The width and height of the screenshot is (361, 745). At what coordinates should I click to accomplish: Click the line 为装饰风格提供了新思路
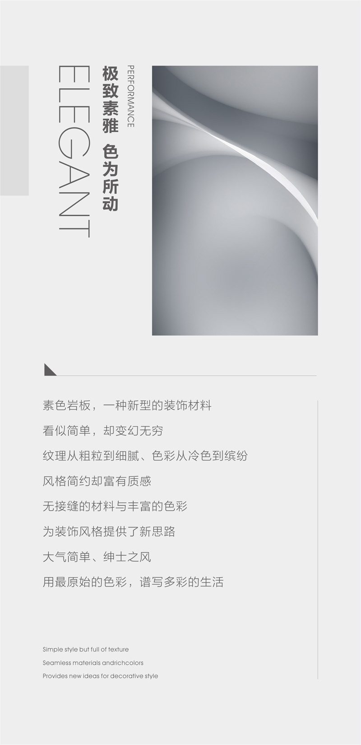click(x=109, y=532)
